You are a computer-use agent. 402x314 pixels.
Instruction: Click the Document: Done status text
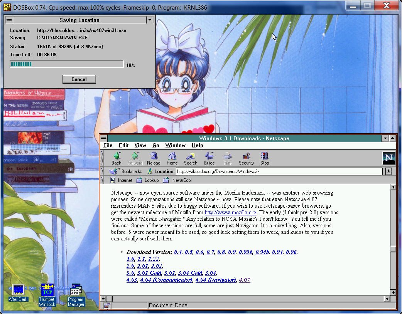(x=168, y=305)
